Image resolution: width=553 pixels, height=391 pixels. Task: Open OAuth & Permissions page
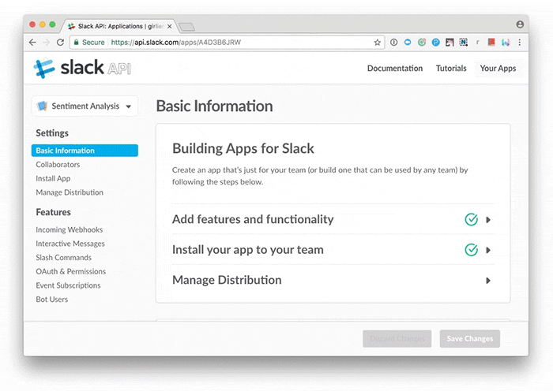coord(70,272)
